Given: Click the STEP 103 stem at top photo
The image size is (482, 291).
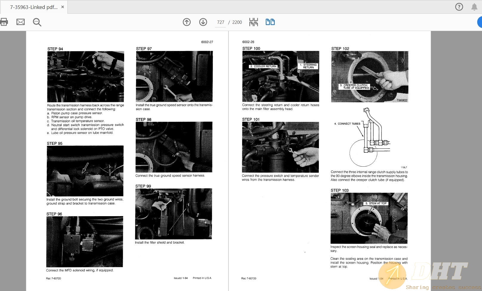Looking at the screenshot, I should pos(369,218).
